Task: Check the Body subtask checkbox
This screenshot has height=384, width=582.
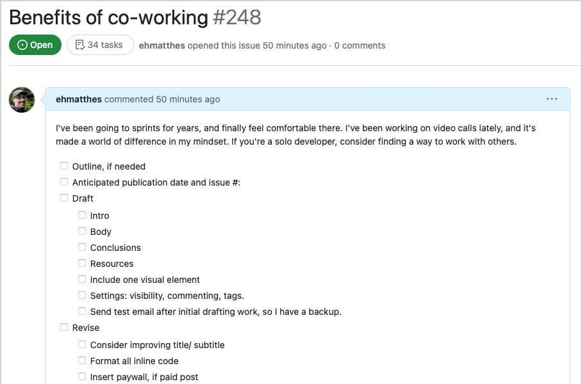Action: point(81,230)
